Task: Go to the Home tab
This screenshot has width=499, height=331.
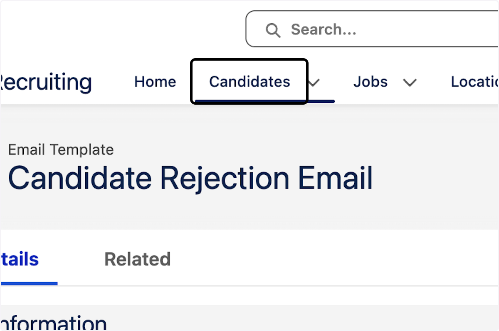Action: click(155, 81)
